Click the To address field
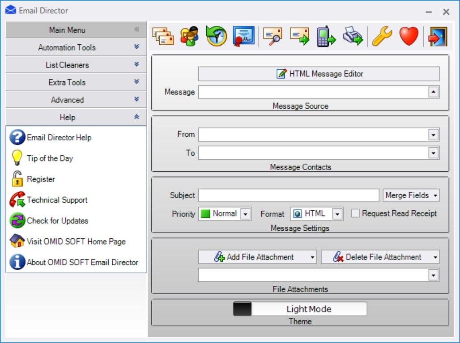 tap(313, 153)
